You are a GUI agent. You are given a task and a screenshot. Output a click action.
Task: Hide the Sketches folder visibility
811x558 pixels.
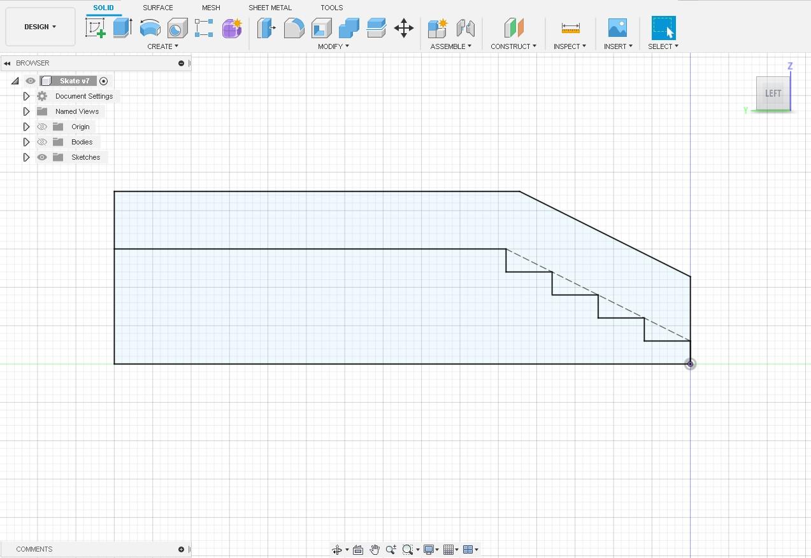[x=42, y=157]
